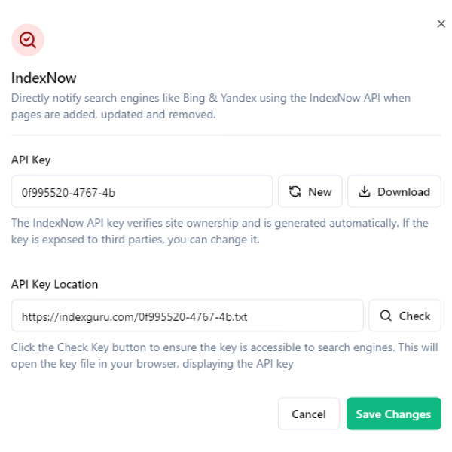Click the IndexNow magnifier checkmark icon

pos(28,40)
